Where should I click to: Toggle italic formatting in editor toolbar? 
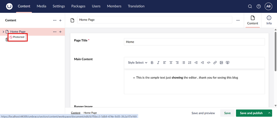[158, 63]
